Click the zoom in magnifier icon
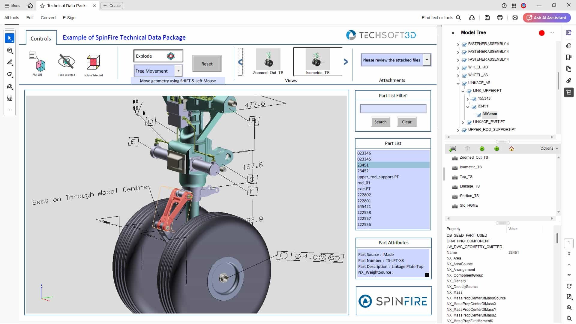This screenshot has height=324, width=576. 569,308
